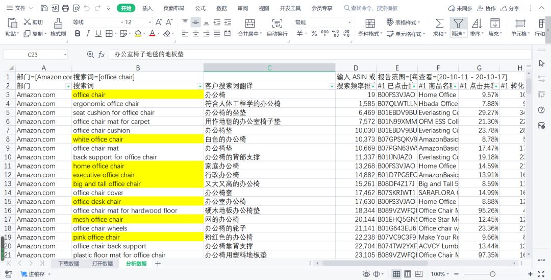Apply Bold formatting
551x280 pixels.
[x=78, y=33]
